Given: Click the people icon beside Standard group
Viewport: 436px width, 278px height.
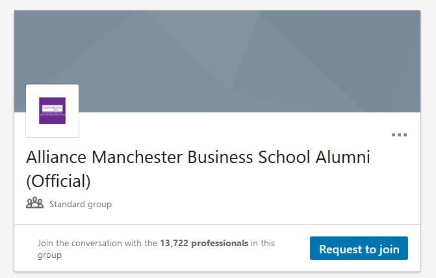Looking at the screenshot, I should click(34, 203).
